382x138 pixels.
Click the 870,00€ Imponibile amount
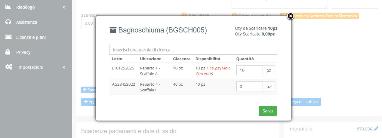pyautogui.click(x=364, y=129)
